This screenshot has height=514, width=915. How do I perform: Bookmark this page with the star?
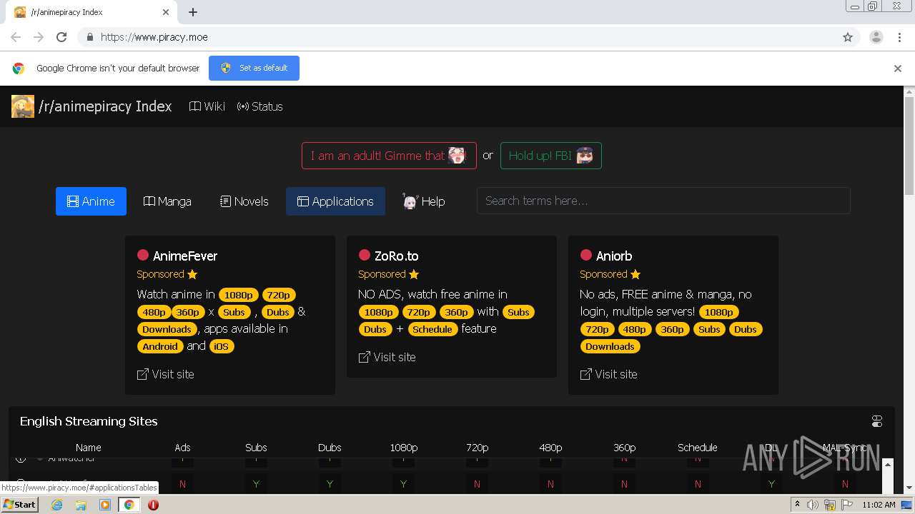[848, 37]
